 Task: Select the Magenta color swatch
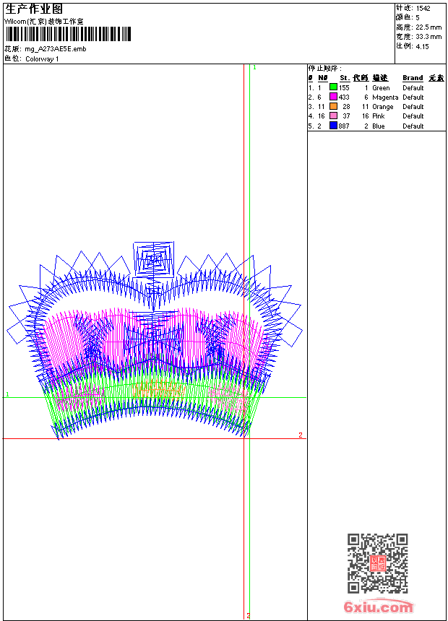coord(333,97)
